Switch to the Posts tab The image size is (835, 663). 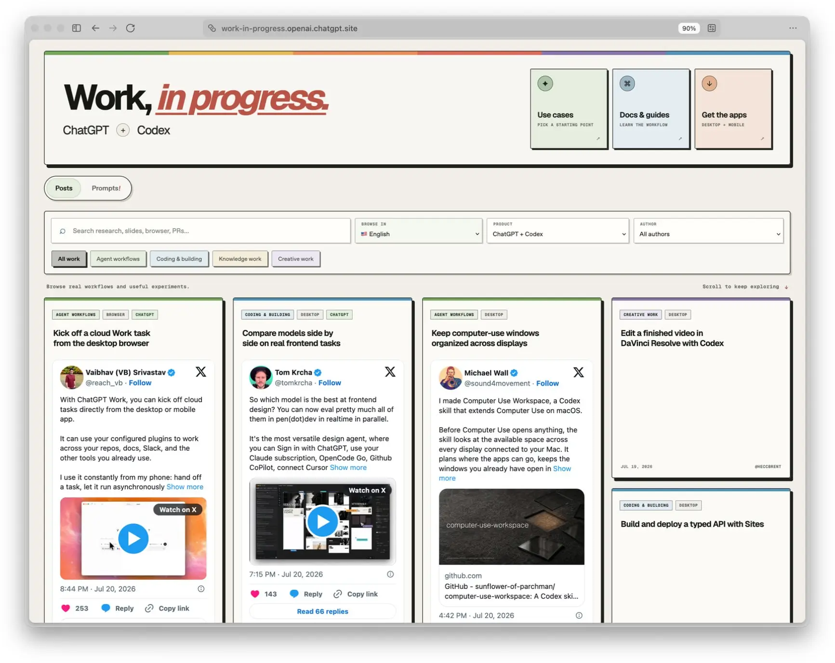click(x=64, y=188)
